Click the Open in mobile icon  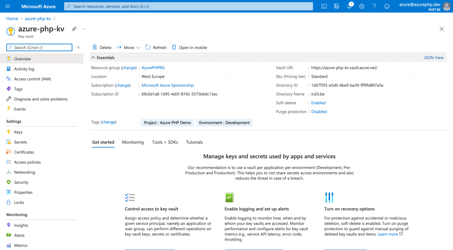(174, 47)
